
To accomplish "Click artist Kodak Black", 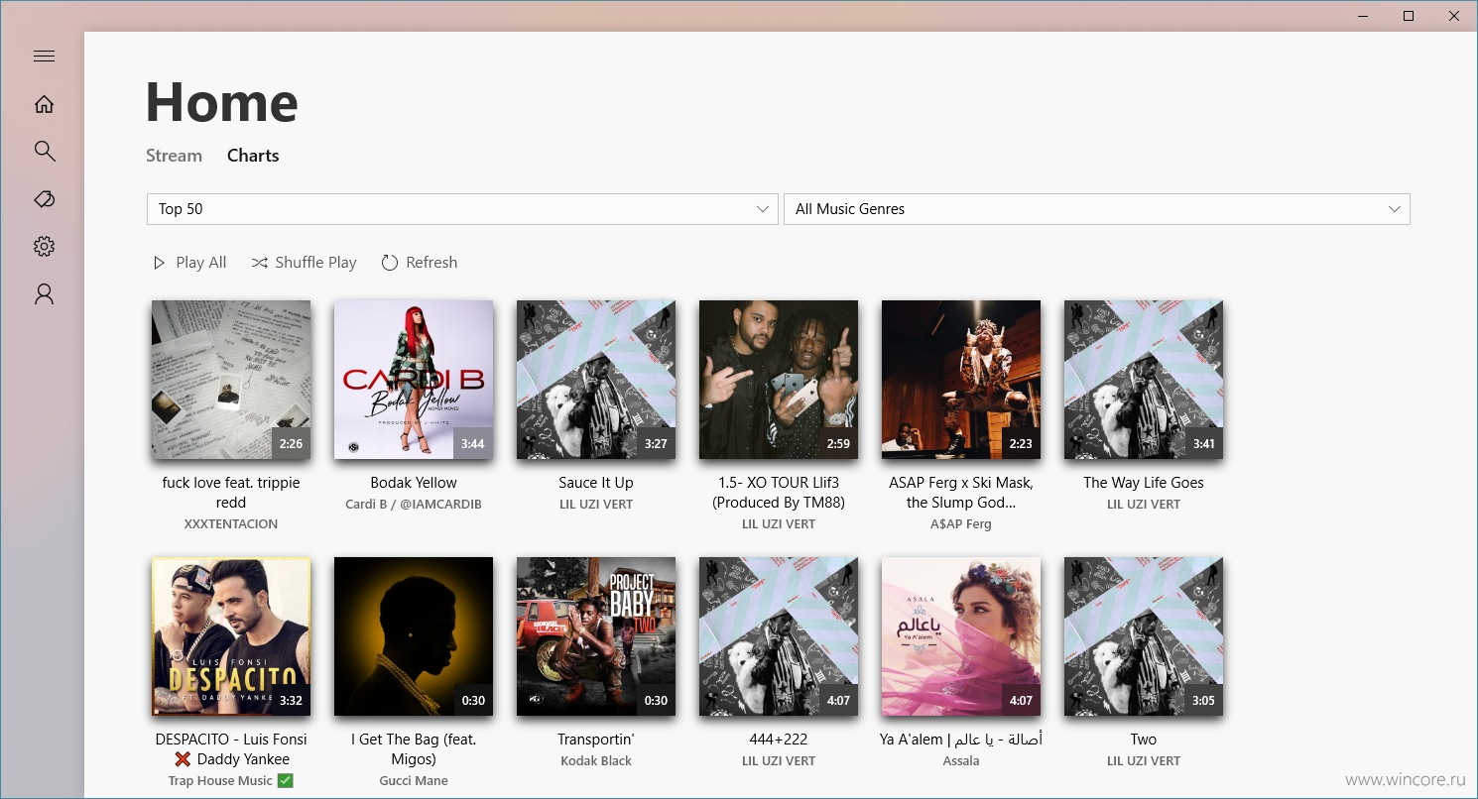I will click(596, 761).
